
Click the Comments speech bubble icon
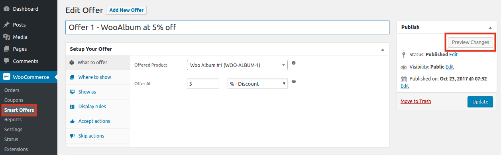pos(6,61)
